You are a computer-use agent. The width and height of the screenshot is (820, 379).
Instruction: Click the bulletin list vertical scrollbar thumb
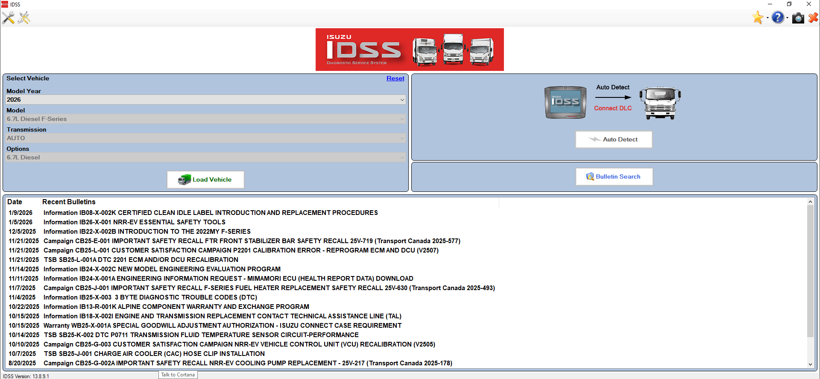click(x=810, y=271)
